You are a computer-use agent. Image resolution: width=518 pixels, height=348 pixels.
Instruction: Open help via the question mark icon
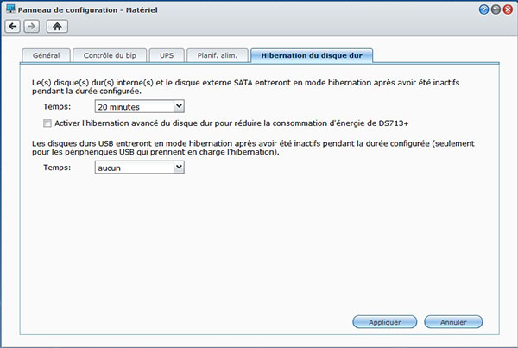[x=483, y=9]
